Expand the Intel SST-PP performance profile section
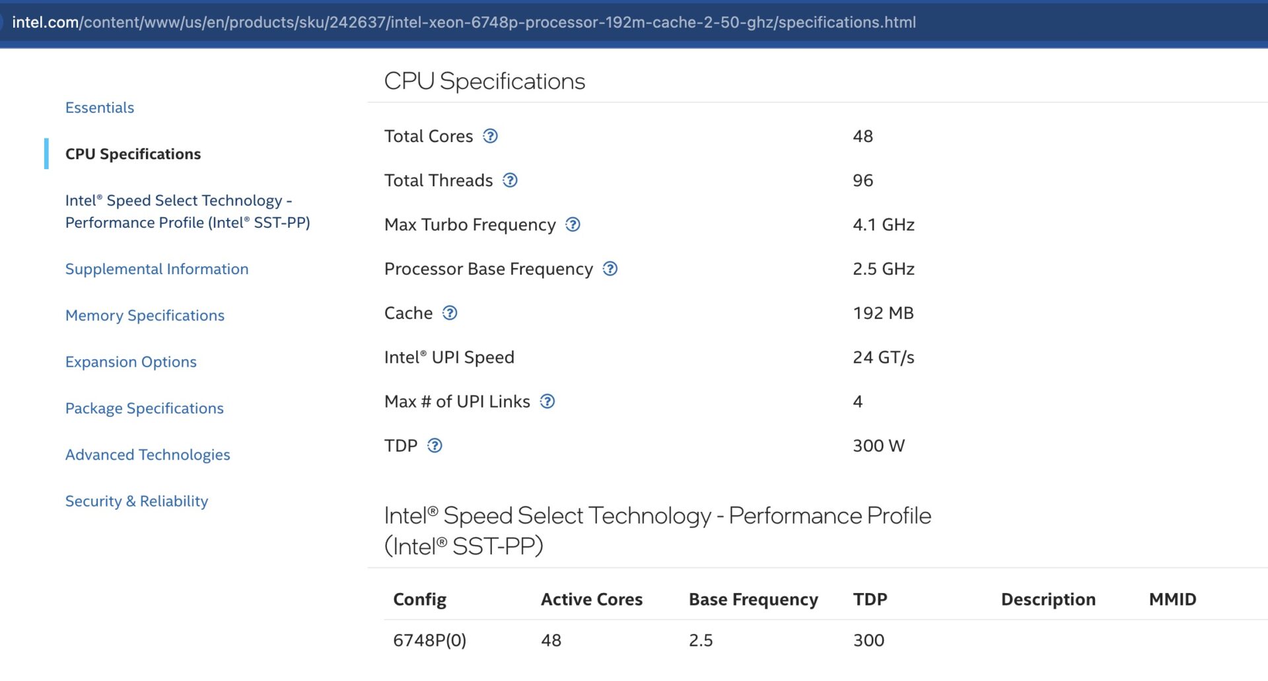 tap(188, 211)
